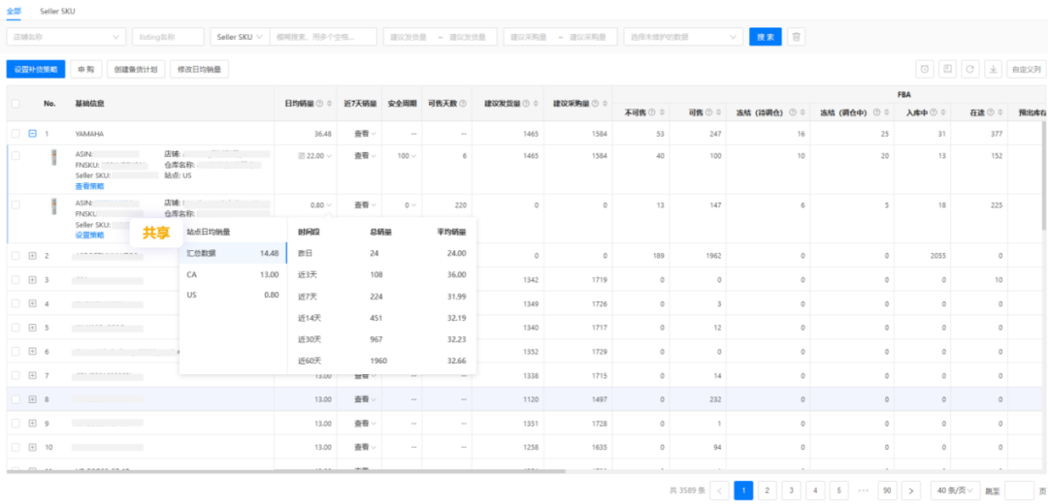Click the refresh icon in the toolbar
The image size is (1048, 504).
970,70
